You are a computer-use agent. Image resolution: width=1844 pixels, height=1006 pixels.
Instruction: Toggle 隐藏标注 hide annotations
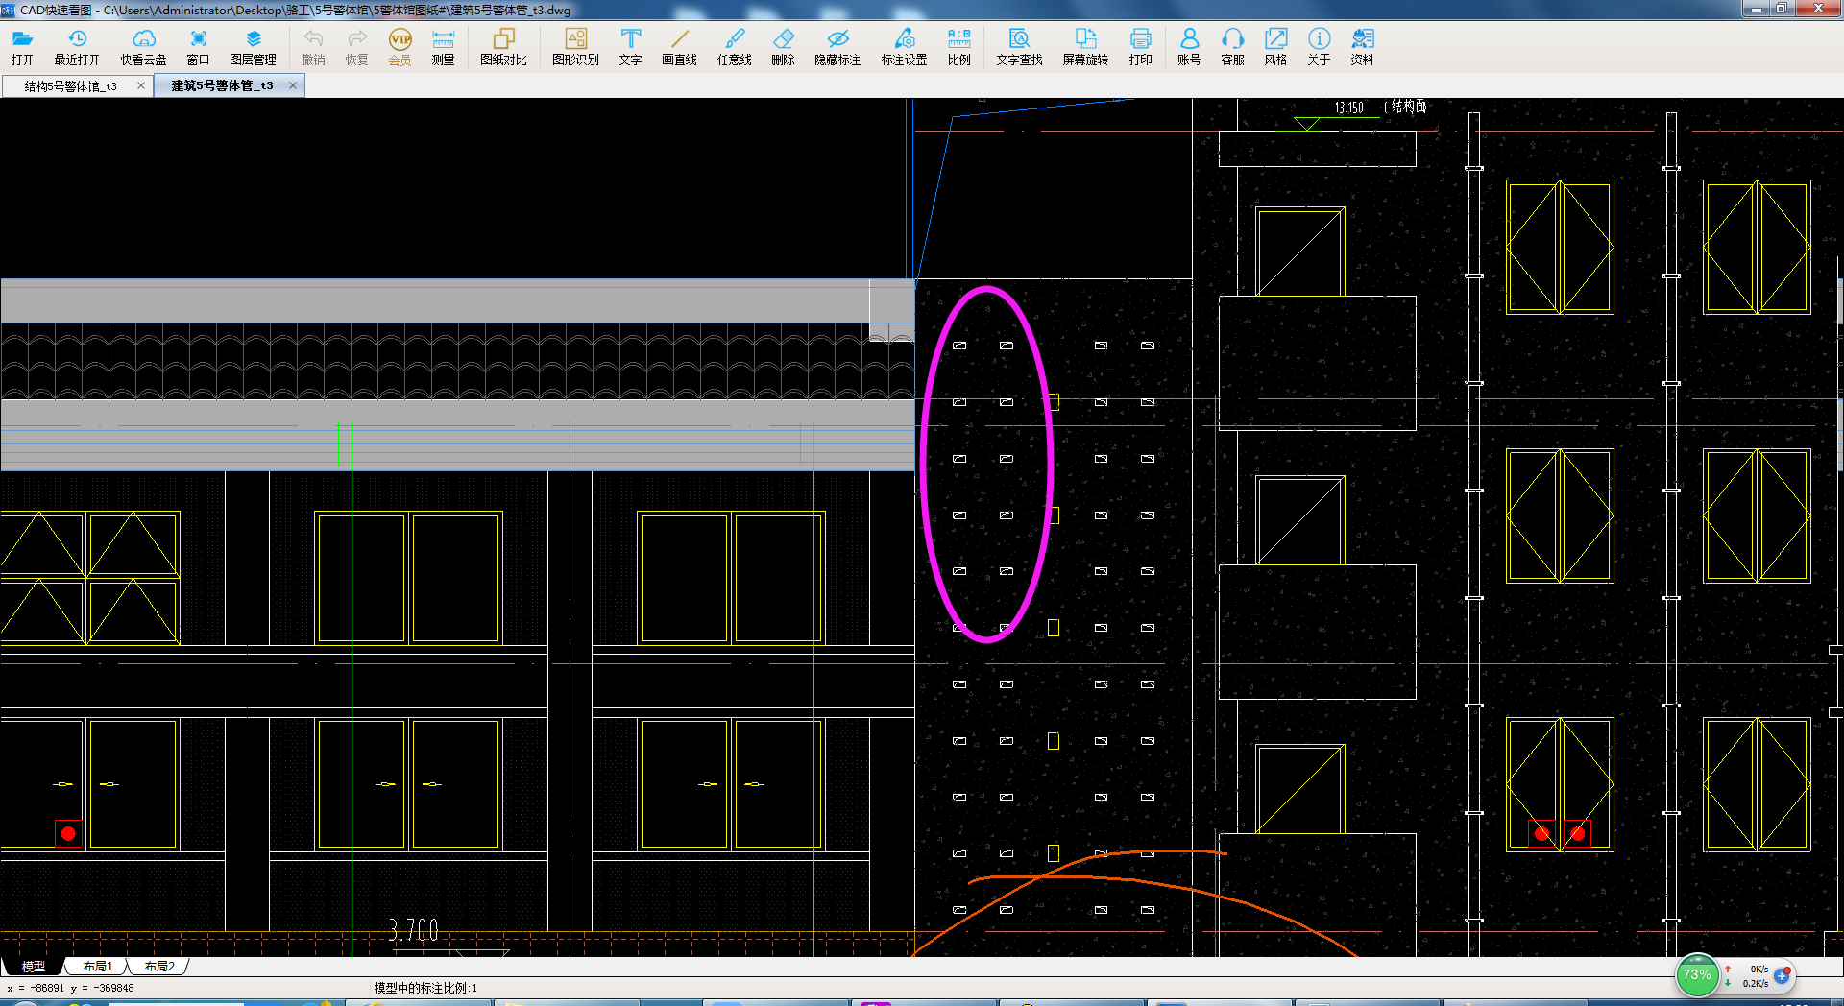click(x=837, y=46)
